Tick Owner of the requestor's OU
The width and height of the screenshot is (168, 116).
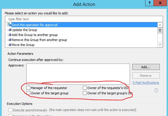click(x=85, y=88)
